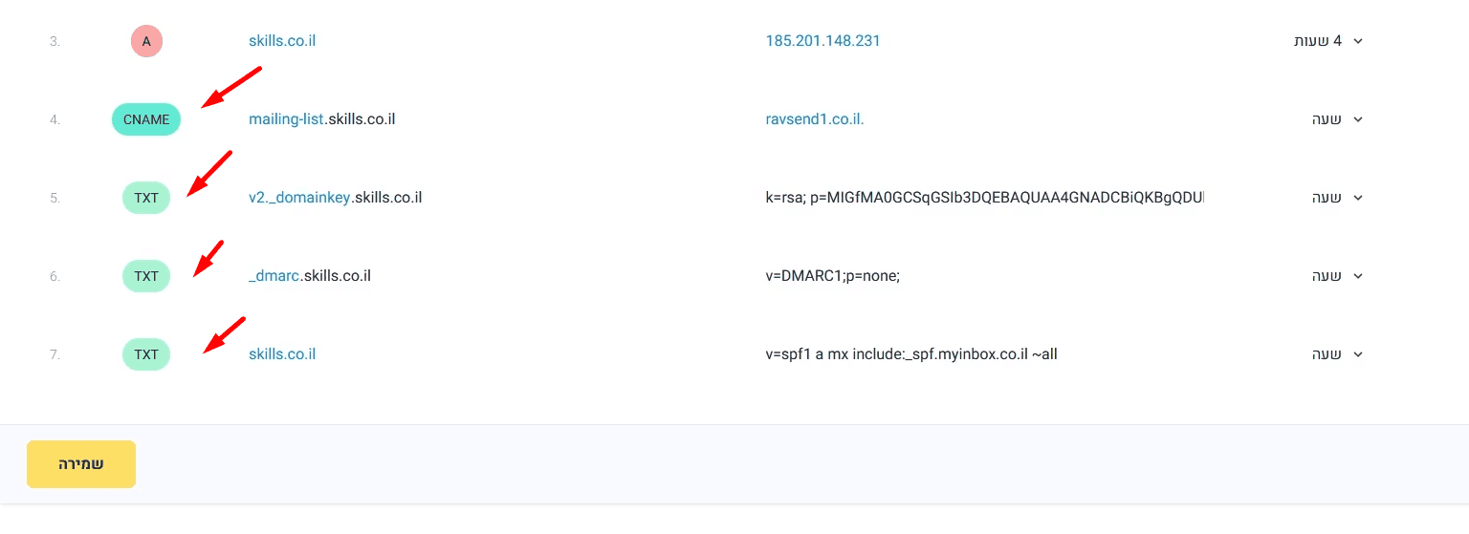Edit the _dmarc.skills.co.il hostname

pos(310,276)
